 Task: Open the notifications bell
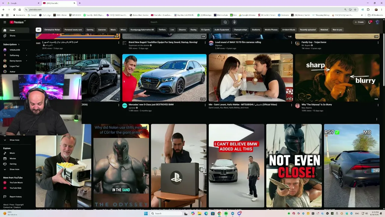point(370,22)
